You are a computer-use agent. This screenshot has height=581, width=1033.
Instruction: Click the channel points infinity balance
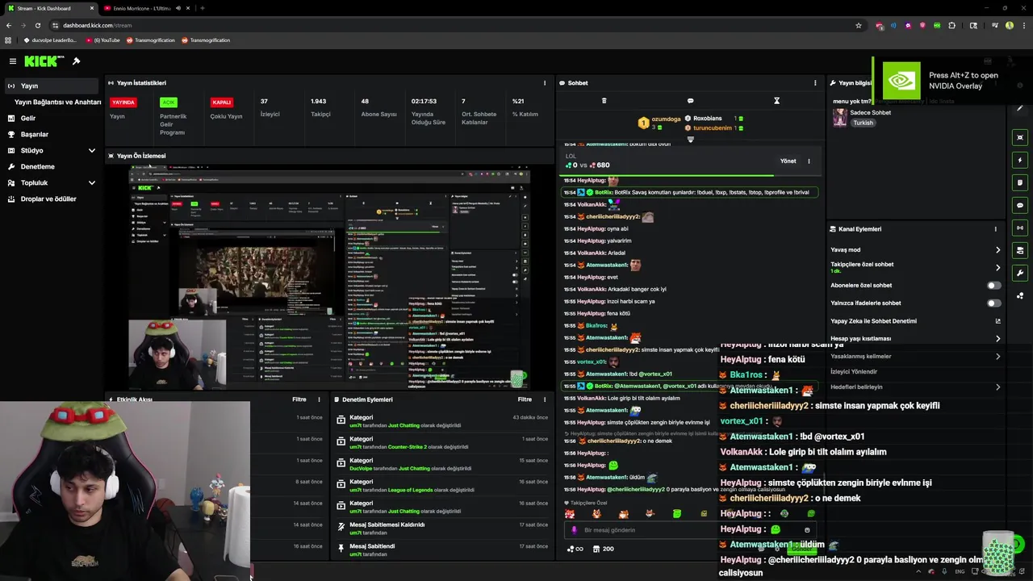tap(575, 549)
